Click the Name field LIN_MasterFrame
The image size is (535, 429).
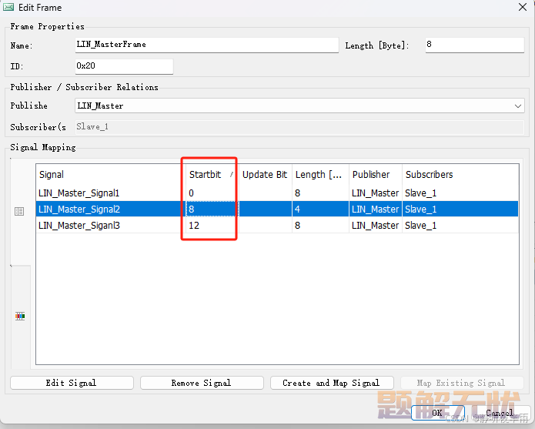[207, 45]
